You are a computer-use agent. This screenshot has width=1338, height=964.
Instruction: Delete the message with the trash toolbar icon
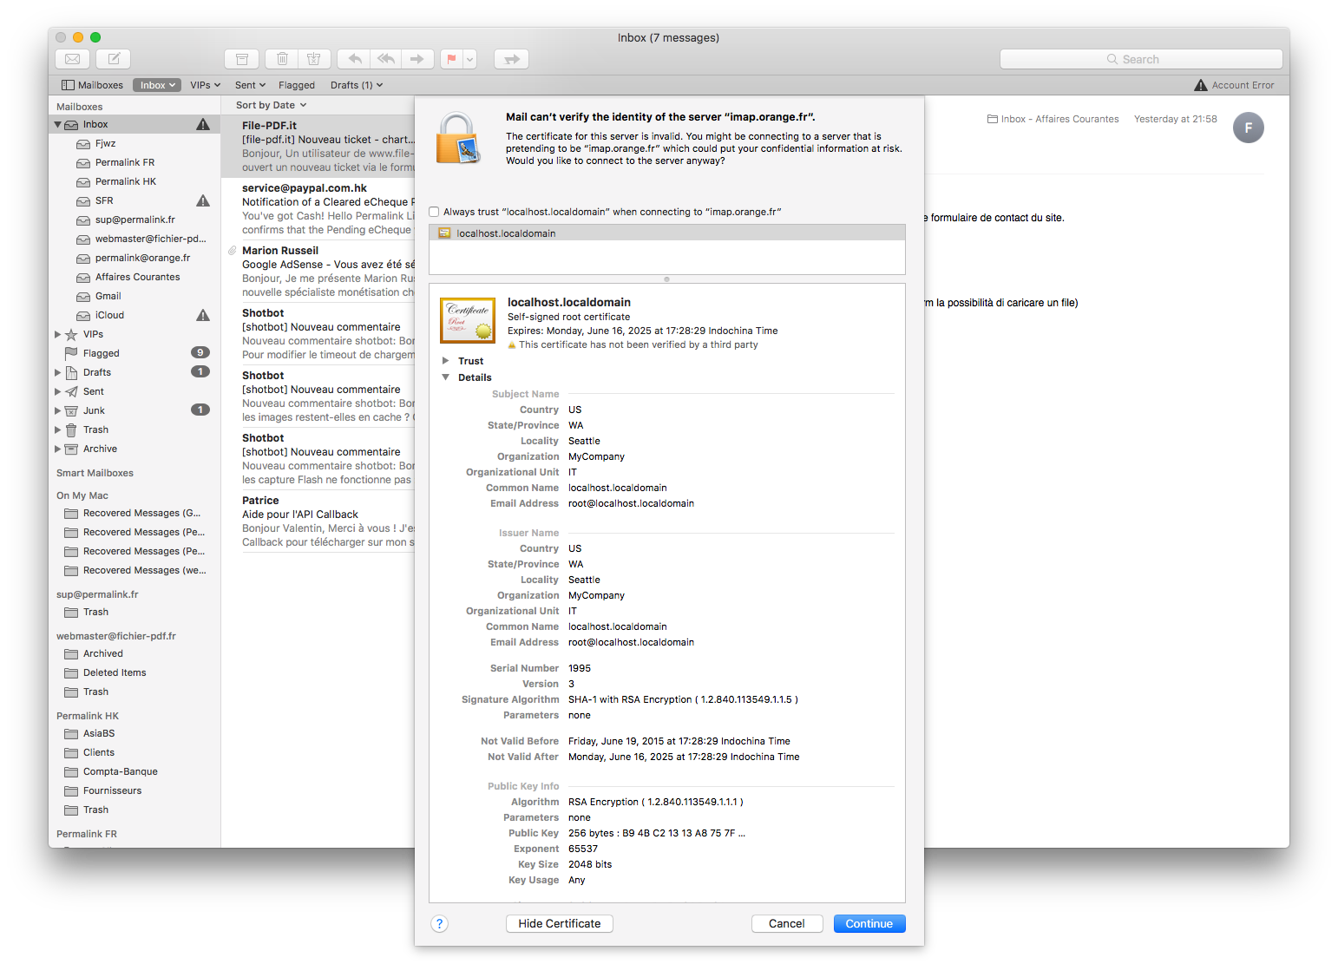pos(282,59)
